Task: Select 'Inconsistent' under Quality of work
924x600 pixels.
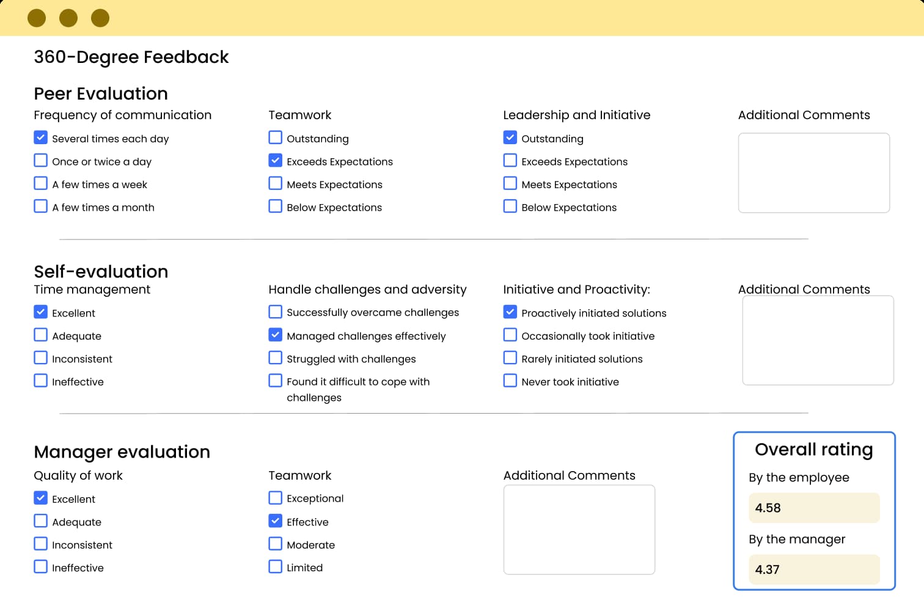Action: pyautogui.click(x=41, y=544)
